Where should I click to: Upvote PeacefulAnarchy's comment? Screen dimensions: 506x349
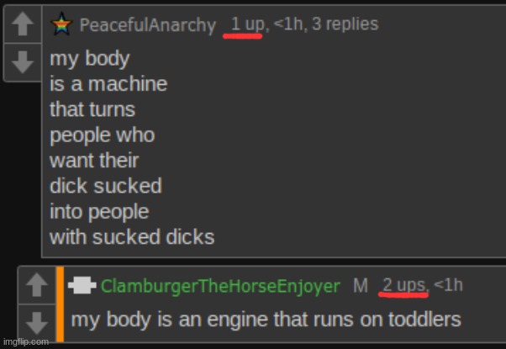(x=22, y=24)
